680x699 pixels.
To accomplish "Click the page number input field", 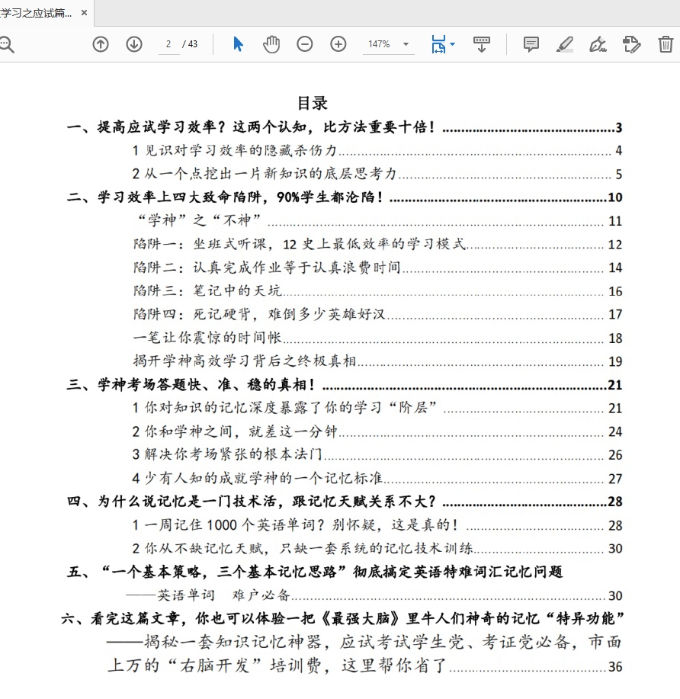I will pos(168,44).
